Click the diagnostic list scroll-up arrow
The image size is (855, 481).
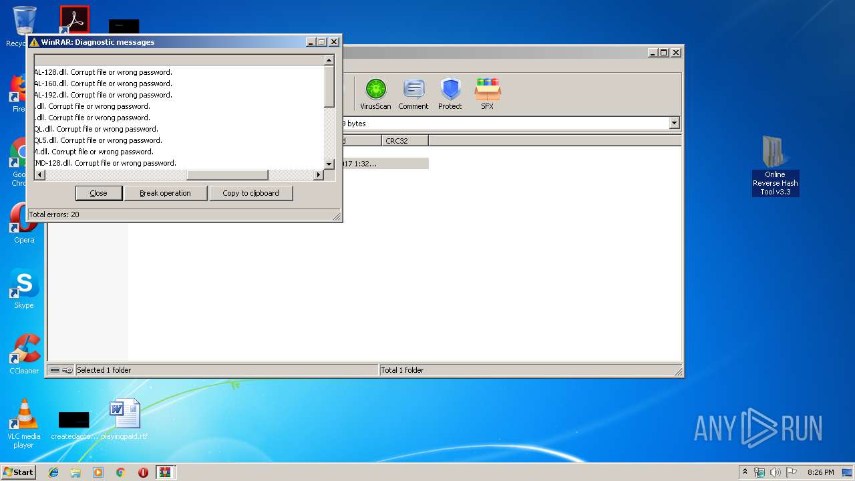click(x=329, y=59)
